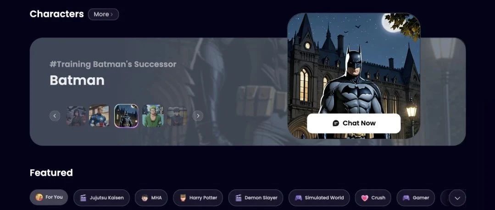Open the Simulated World category
This screenshot has width=495, height=210.
319,198
